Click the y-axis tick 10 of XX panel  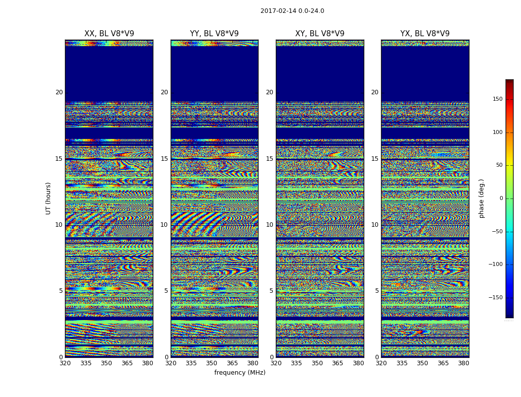[x=59, y=225]
